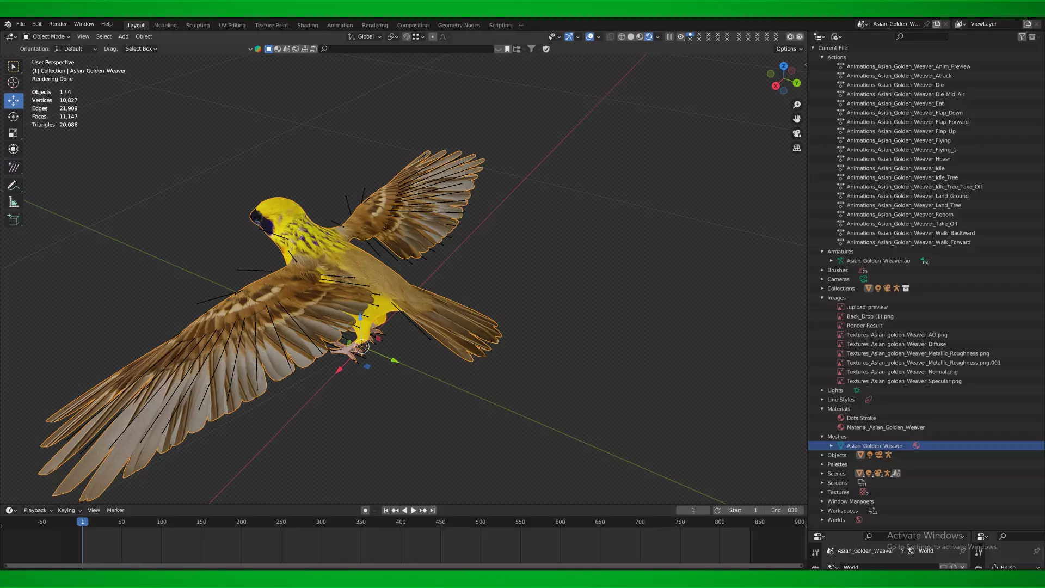Activate the Annotate tool

pyautogui.click(x=13, y=186)
